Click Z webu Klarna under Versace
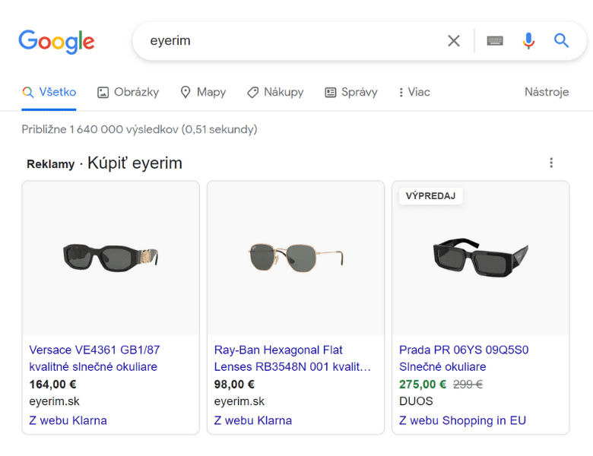Screen dimensions: 593x456 point(68,420)
